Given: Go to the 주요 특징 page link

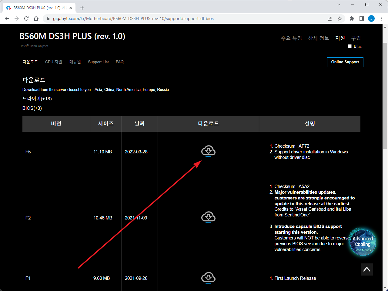Looking at the screenshot, I should tap(291, 38).
